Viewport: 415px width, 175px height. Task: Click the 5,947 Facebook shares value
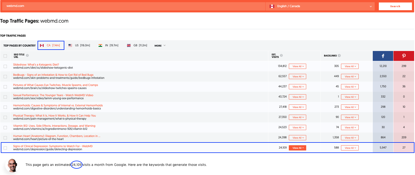click(x=383, y=148)
